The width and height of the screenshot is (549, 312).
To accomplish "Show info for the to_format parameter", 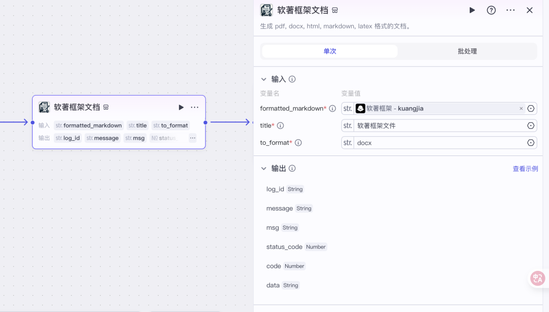I will pyautogui.click(x=298, y=142).
